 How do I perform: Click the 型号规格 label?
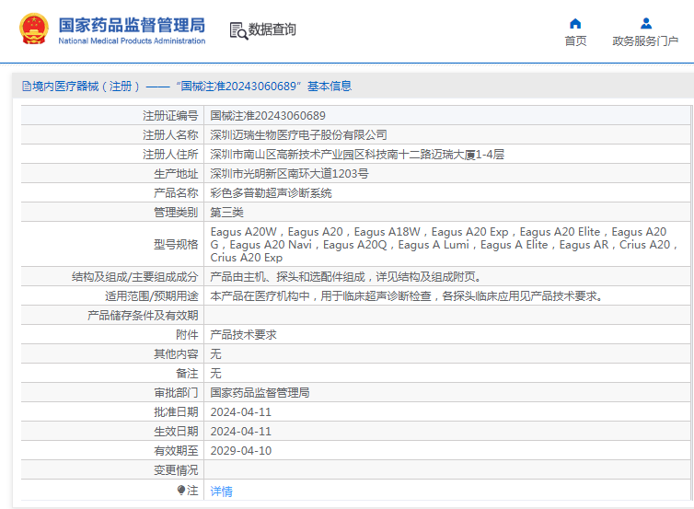coord(176,244)
